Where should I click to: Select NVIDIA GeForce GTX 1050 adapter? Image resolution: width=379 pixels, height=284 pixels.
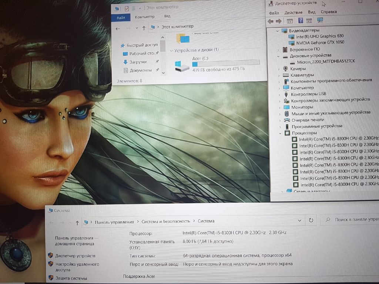[320, 43]
